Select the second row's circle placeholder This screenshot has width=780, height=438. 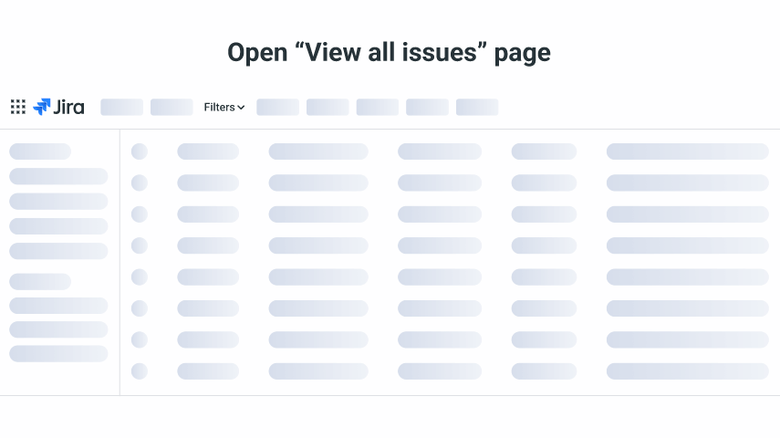[x=140, y=182]
